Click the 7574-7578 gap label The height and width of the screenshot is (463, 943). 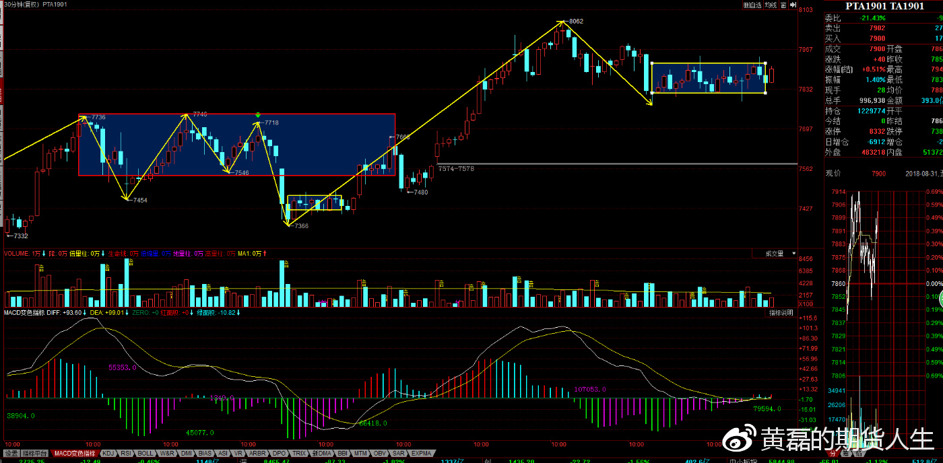(x=456, y=169)
